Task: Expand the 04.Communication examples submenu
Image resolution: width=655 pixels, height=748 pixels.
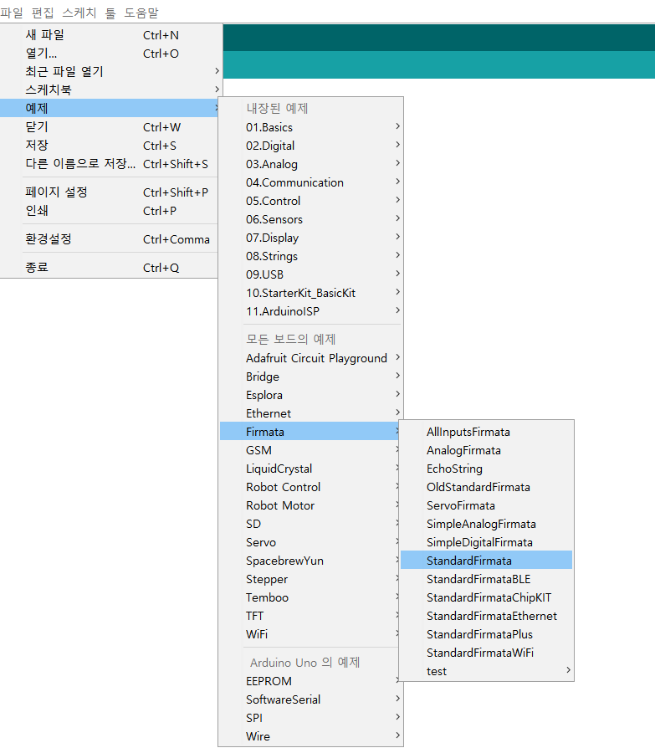Action: point(310,182)
